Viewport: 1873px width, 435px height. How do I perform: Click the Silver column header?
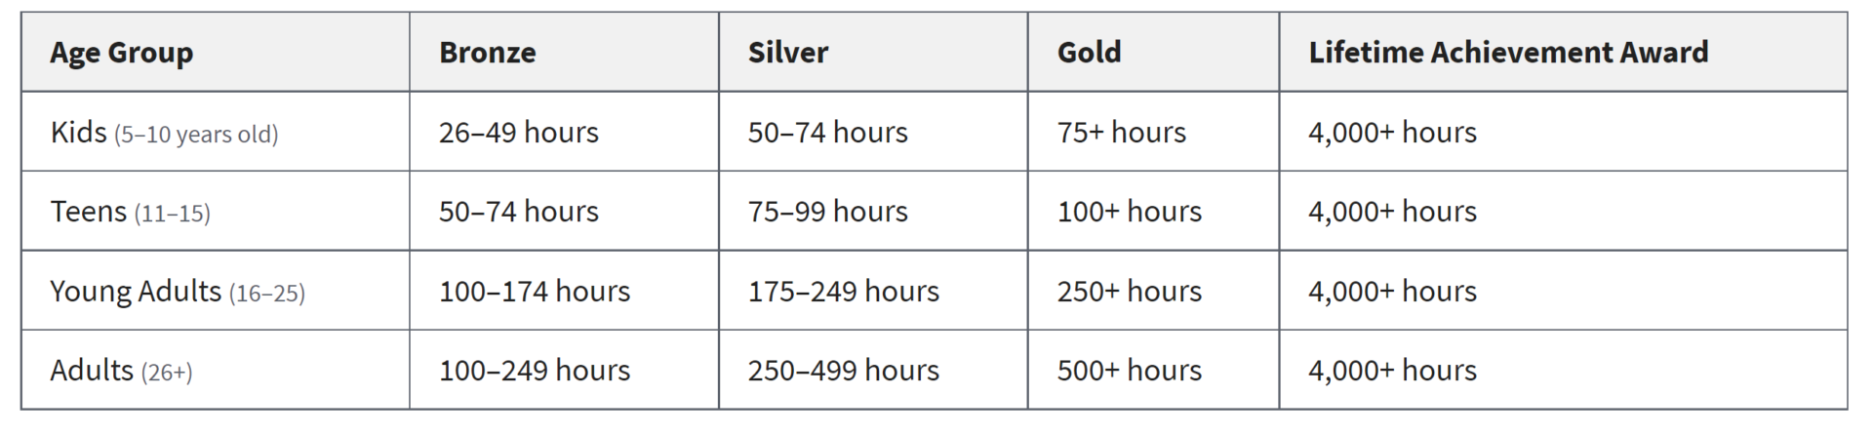873,53
